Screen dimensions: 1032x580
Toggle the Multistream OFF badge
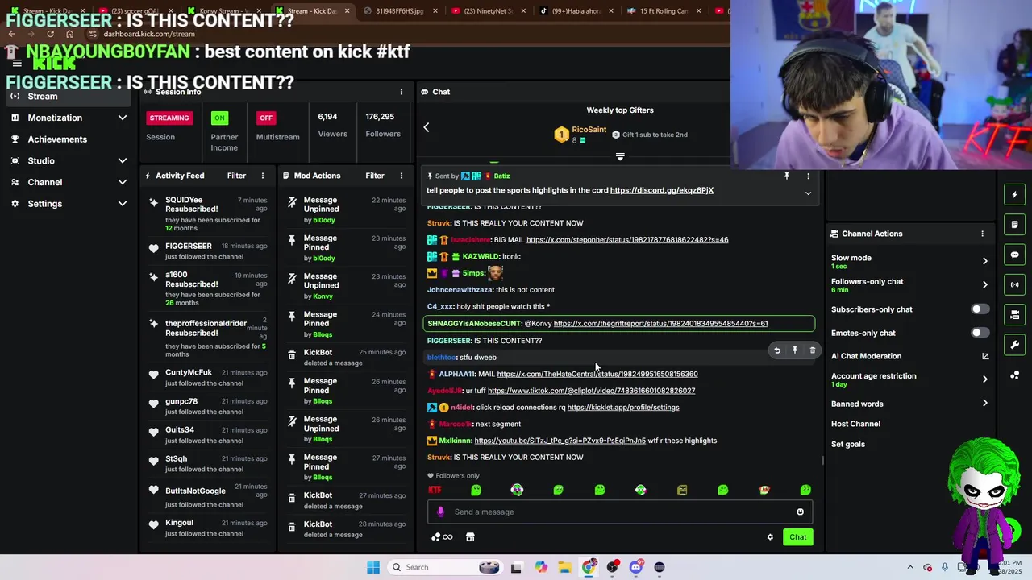click(x=266, y=118)
